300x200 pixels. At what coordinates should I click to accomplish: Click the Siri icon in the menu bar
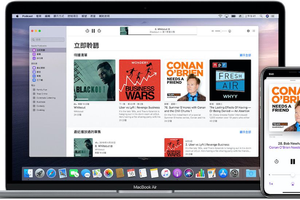point(267,16)
